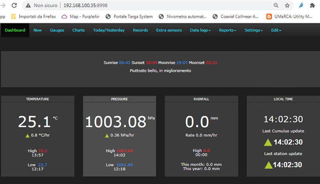Click the forecast text Piuttosto bello, in miglioramento
The height and width of the screenshot is (184, 320).
click(x=160, y=70)
